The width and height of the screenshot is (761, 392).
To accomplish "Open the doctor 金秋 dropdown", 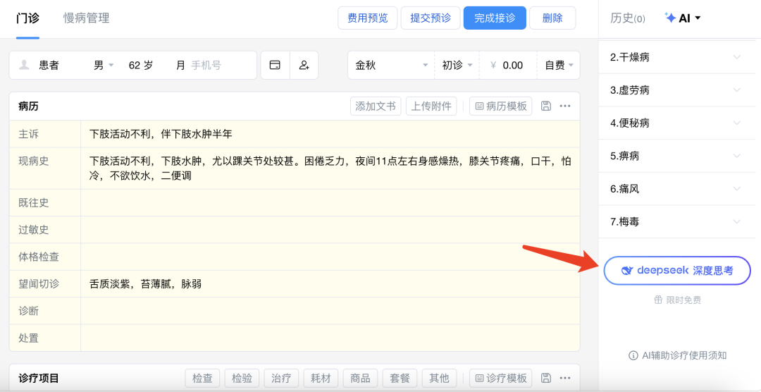I will pyautogui.click(x=391, y=65).
